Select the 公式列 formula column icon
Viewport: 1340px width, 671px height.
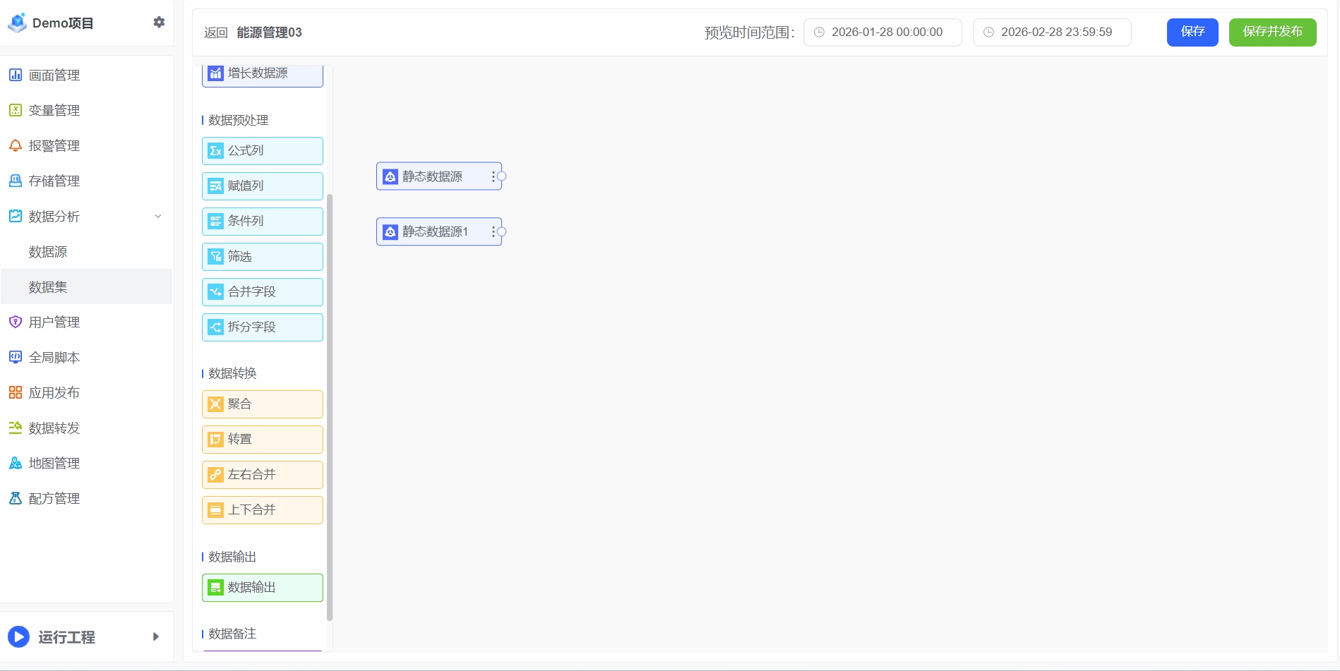[216, 151]
